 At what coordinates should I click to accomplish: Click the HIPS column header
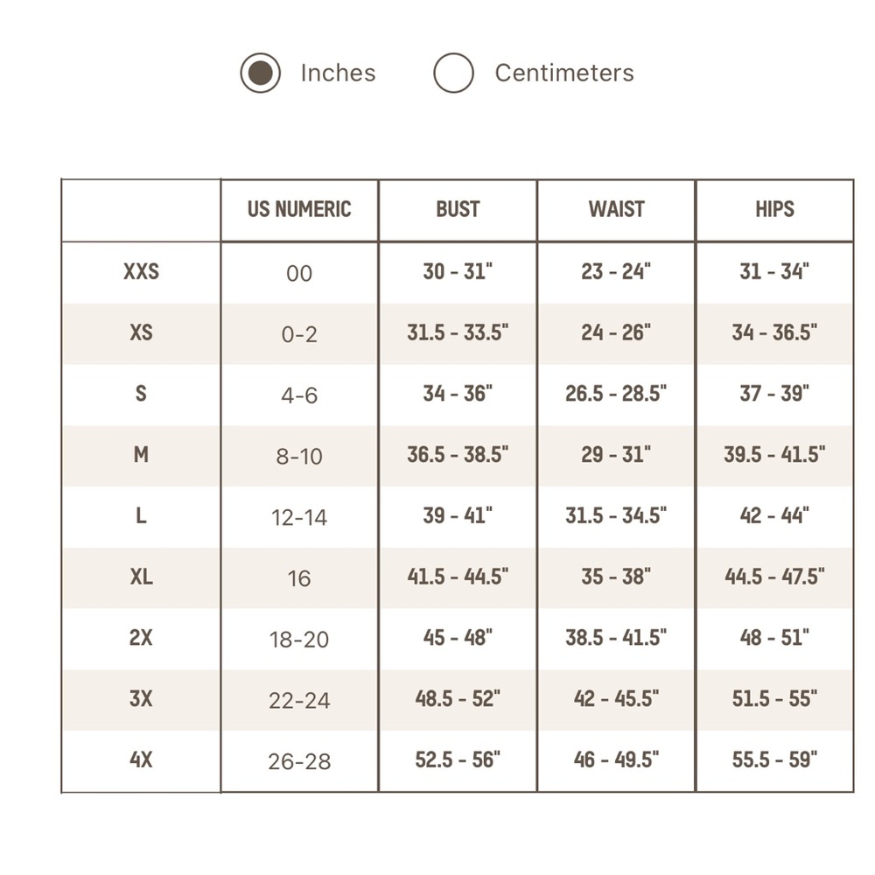[774, 209]
